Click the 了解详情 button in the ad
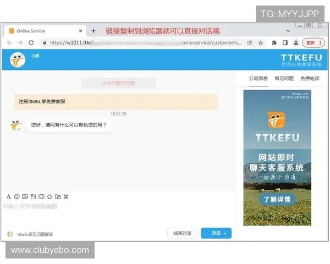The image size is (330, 264). coord(277,199)
